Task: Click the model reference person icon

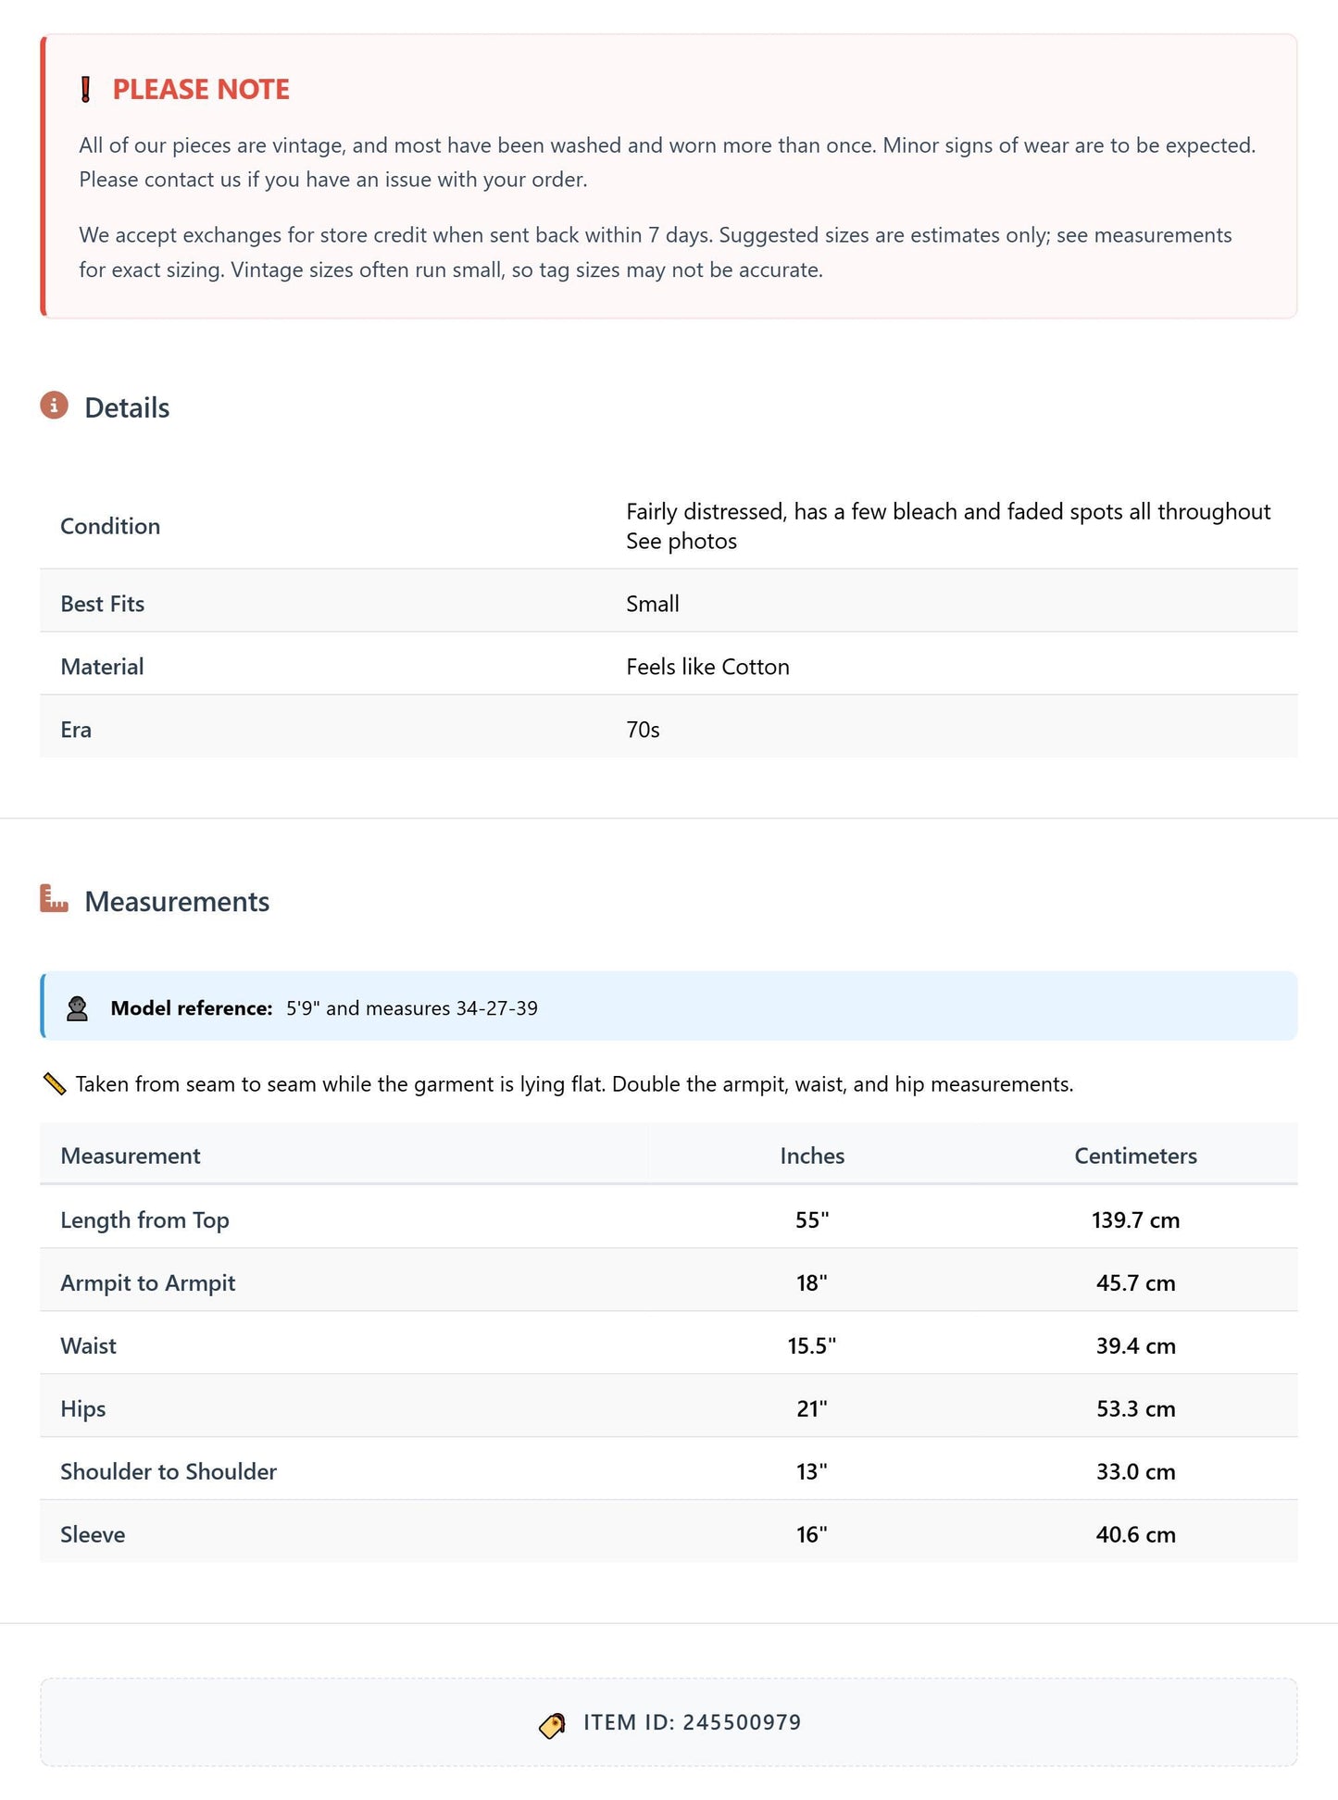Action: [x=78, y=1008]
